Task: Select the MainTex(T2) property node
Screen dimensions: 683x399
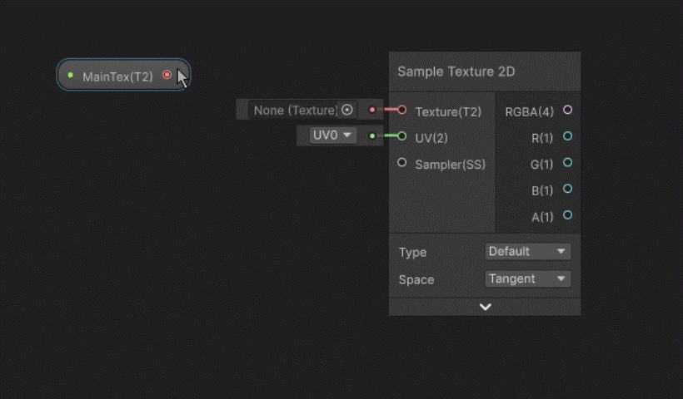Action: pyautogui.click(x=117, y=76)
